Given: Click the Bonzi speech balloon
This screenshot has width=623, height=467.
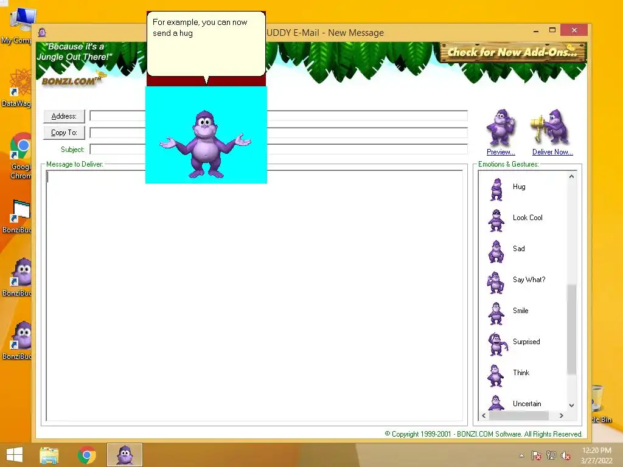Looking at the screenshot, I should [206, 44].
